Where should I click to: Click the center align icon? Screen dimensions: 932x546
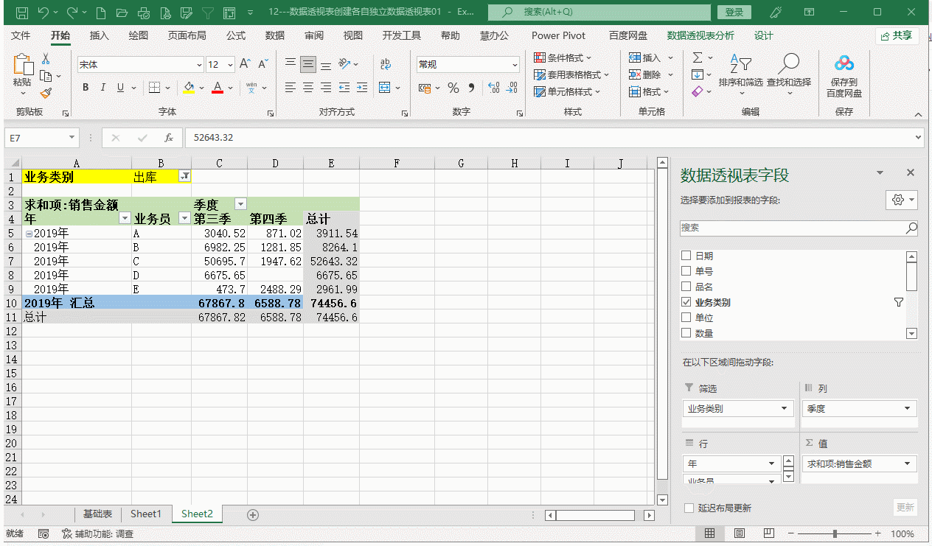308,88
